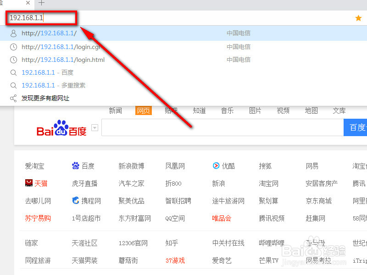This screenshot has width=367, height=275.
Task: Click the discover icon next to 发现更多有趣网址
Action: pyautogui.click(x=13, y=98)
